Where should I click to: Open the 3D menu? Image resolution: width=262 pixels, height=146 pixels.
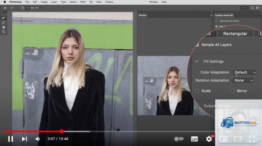(91, 2)
